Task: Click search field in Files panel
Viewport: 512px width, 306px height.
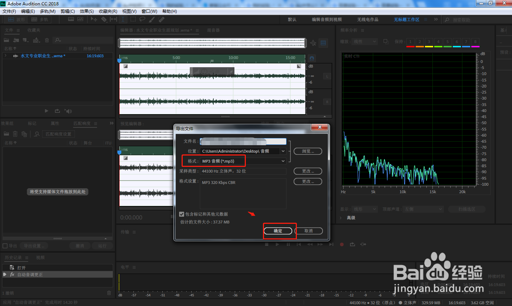Action: [x=82, y=40]
